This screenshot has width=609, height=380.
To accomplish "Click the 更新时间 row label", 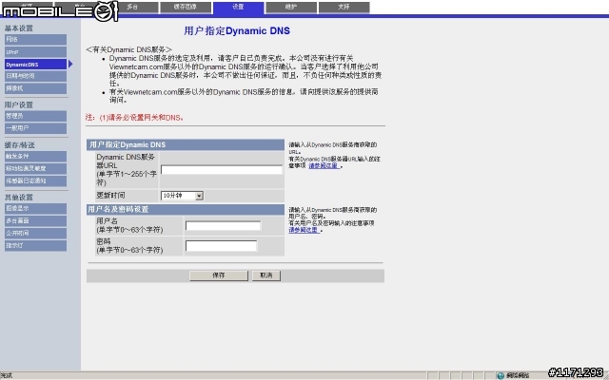I will coord(110,196).
